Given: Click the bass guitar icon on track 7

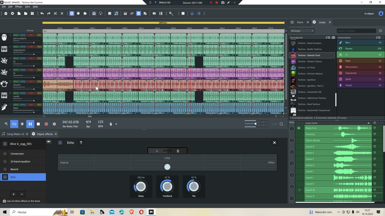Looking at the screenshot, I should pos(4,107).
